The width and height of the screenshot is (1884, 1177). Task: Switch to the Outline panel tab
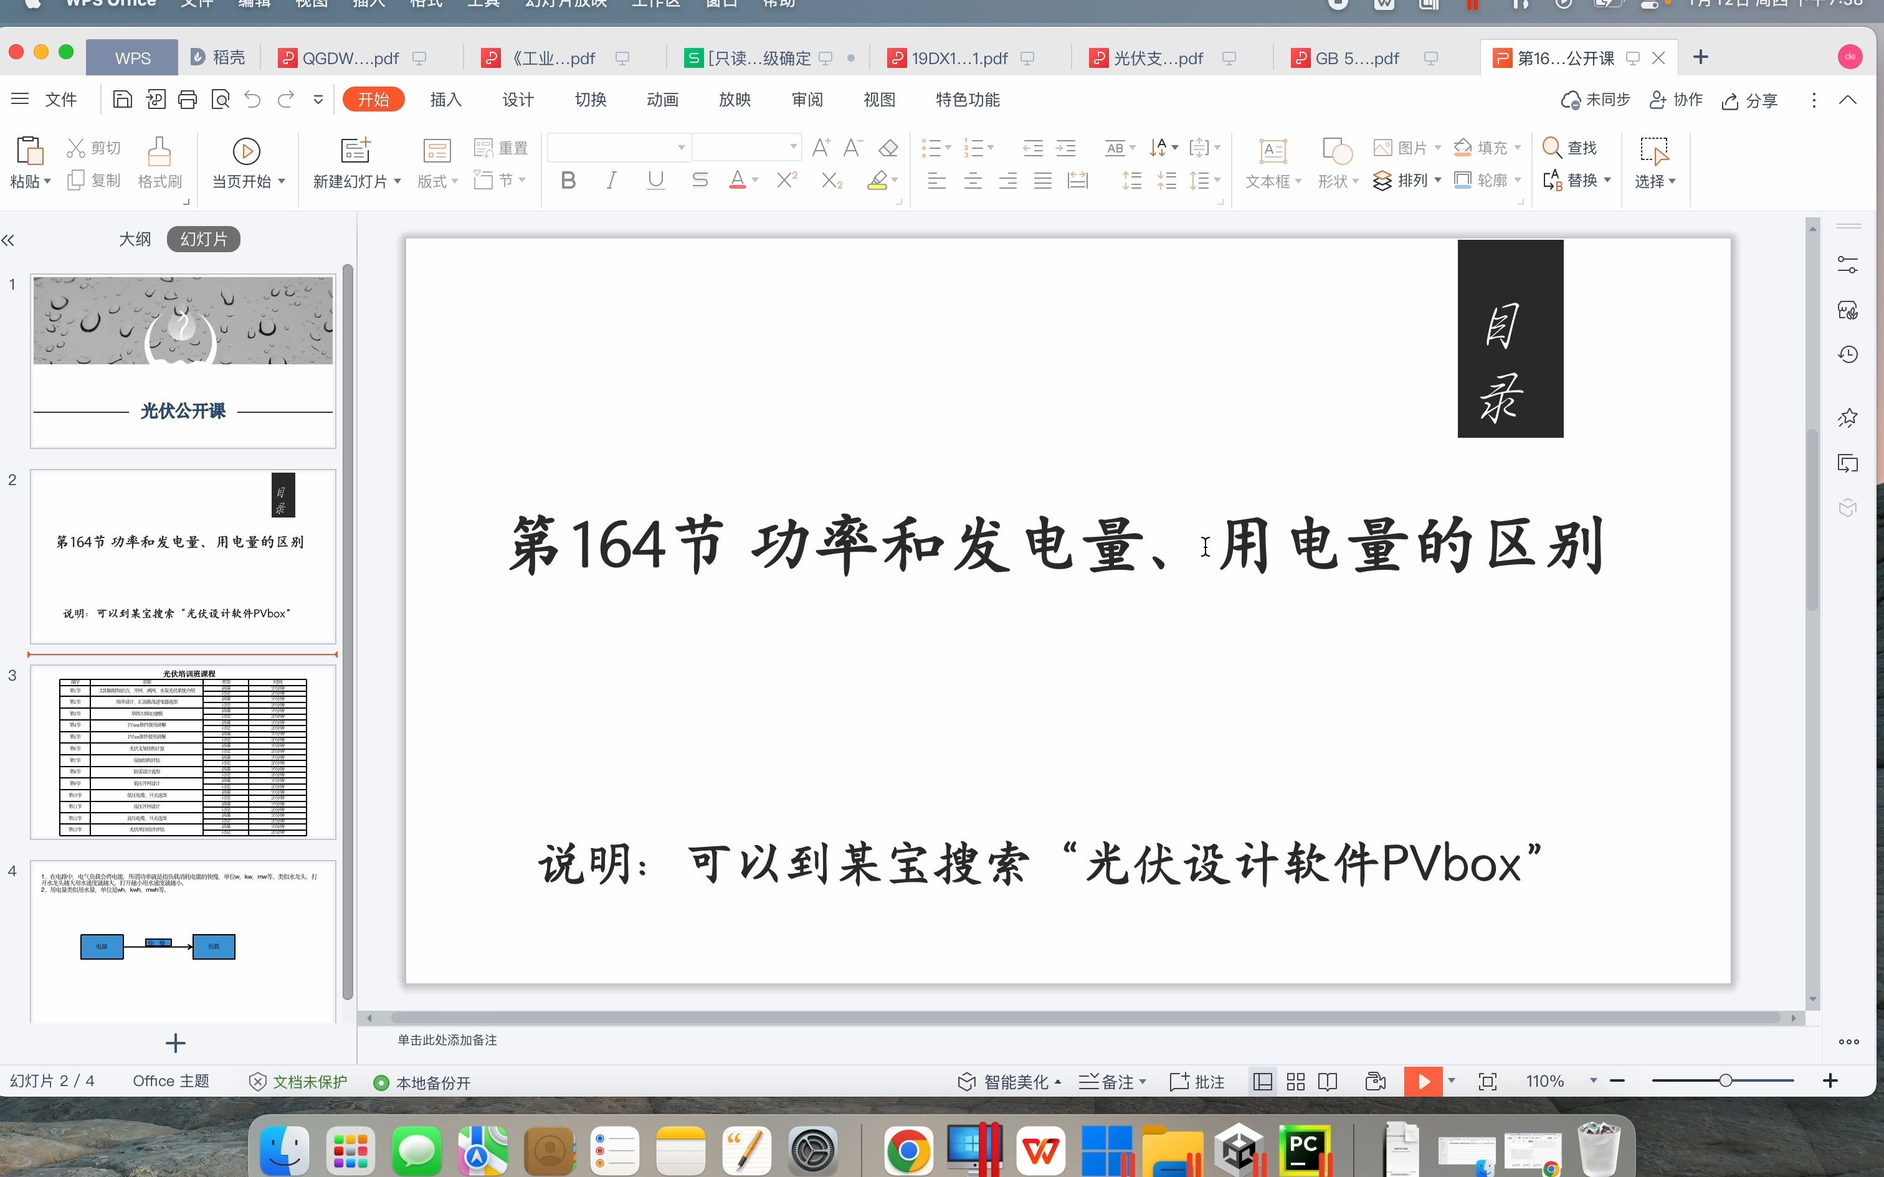point(135,239)
